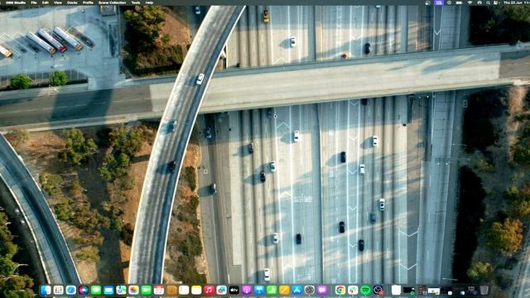Open Keynote in the Dock
530x298 pixels.
click(x=259, y=290)
